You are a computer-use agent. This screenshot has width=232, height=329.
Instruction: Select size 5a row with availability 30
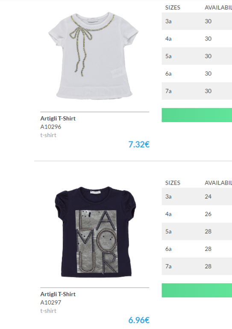[x=197, y=56]
